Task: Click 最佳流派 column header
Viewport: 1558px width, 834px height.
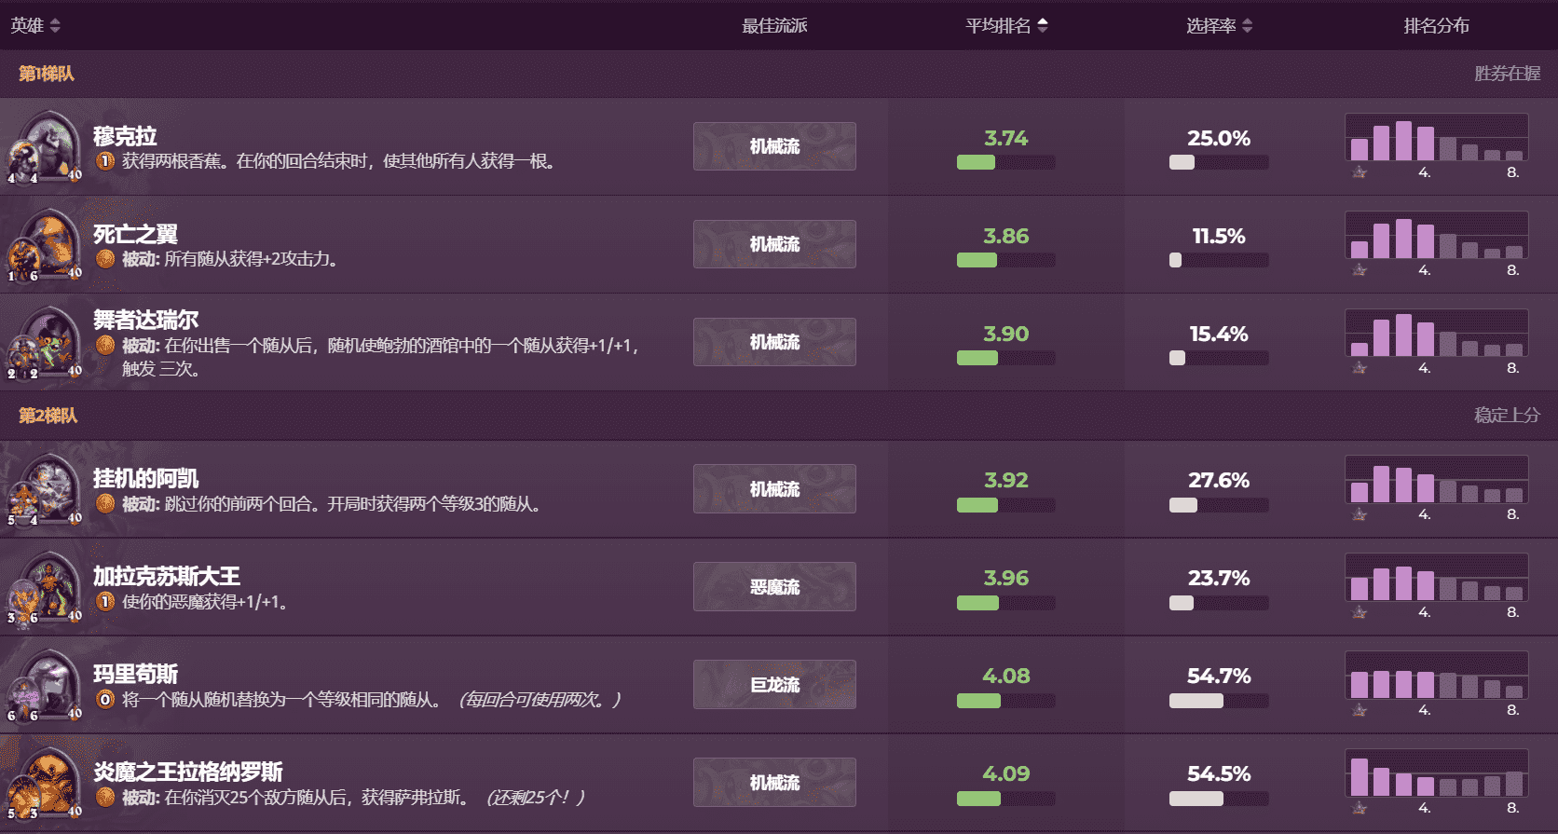Action: click(x=774, y=26)
